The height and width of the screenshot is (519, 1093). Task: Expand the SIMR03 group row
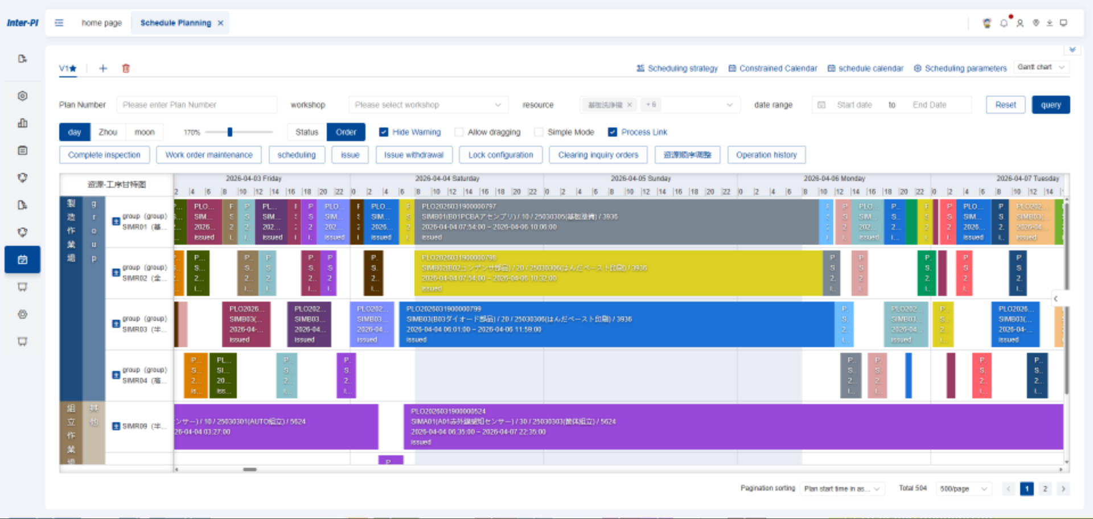tap(116, 324)
